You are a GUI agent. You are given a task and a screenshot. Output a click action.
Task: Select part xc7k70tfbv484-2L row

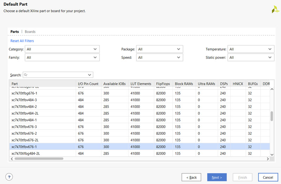(42, 113)
